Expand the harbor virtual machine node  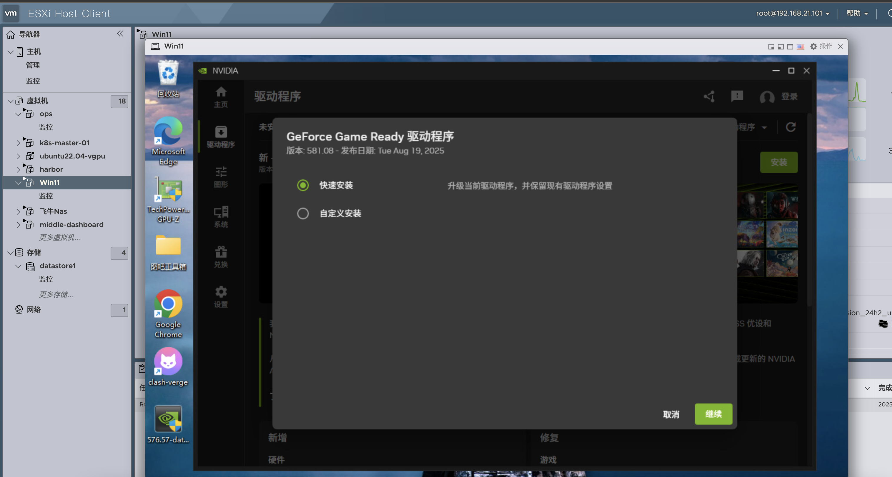click(18, 169)
